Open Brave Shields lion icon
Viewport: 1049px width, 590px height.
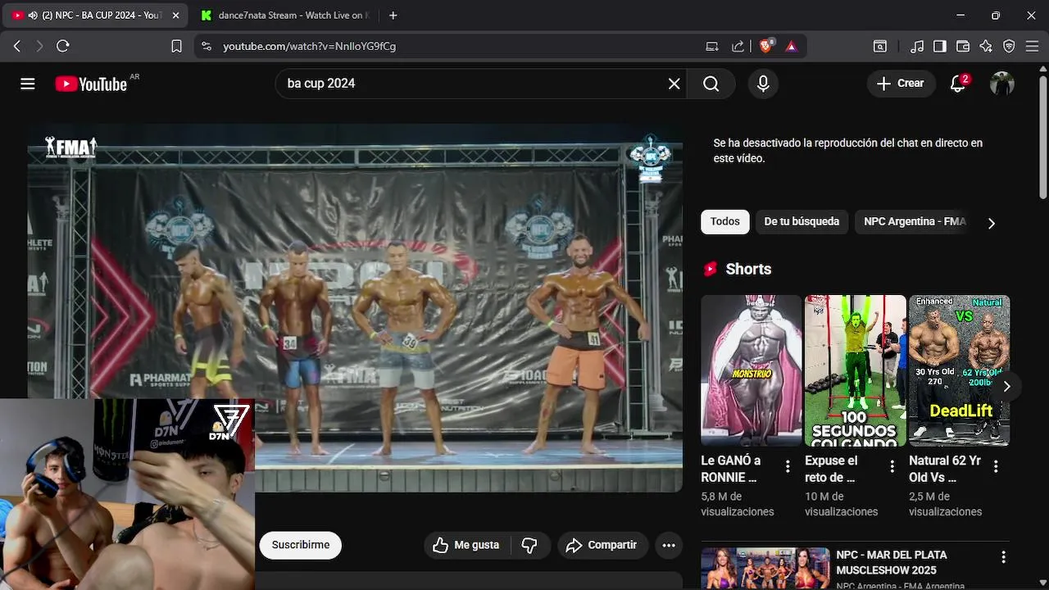tap(766, 47)
